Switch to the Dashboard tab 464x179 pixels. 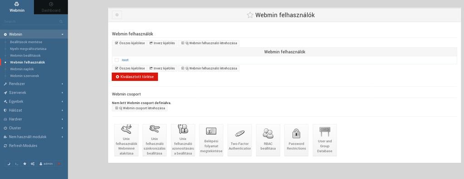[51, 7]
